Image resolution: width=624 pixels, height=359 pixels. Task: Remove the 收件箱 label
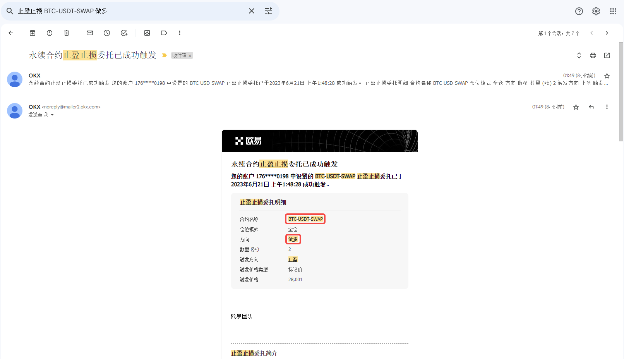pyautogui.click(x=190, y=56)
